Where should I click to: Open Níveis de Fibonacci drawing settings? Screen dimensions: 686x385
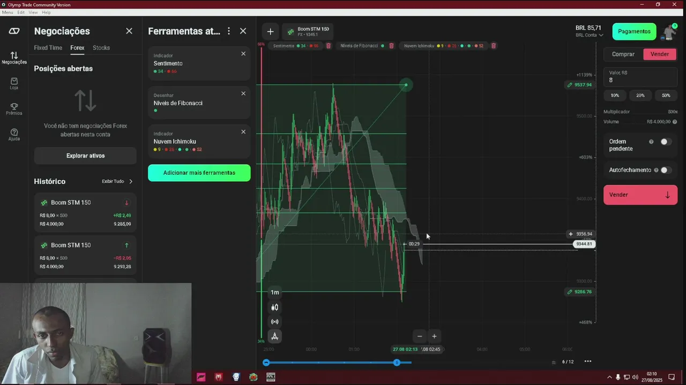(x=199, y=103)
